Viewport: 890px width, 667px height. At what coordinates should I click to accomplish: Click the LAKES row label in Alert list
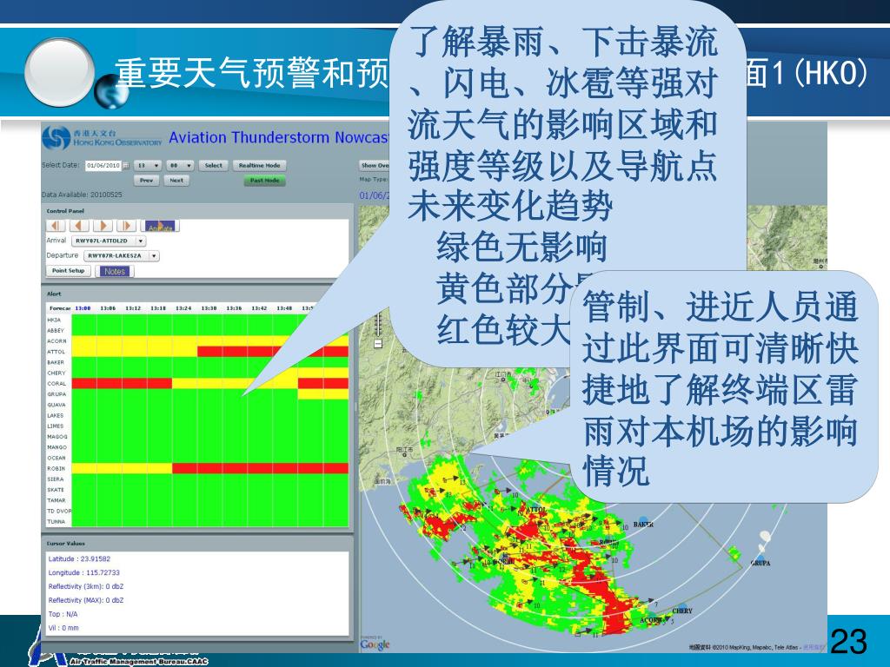[56, 416]
